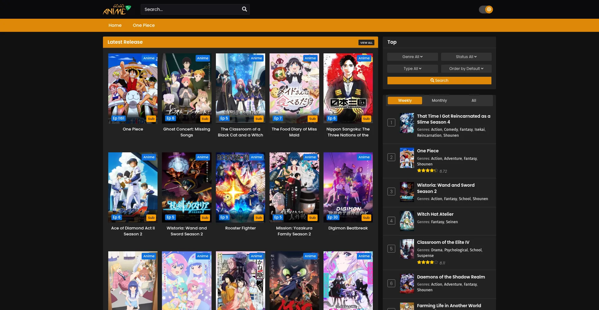Click the Sub badge on Nippon Sangoku poster
The height and width of the screenshot is (310, 599).
[x=366, y=119]
